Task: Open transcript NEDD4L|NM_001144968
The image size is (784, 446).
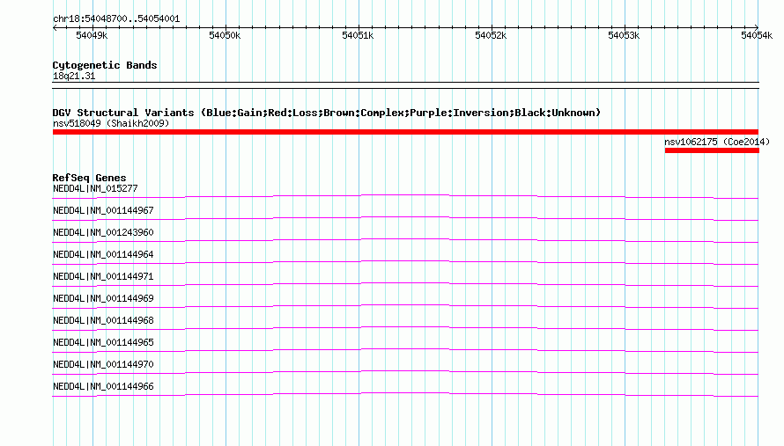Action: point(103,320)
